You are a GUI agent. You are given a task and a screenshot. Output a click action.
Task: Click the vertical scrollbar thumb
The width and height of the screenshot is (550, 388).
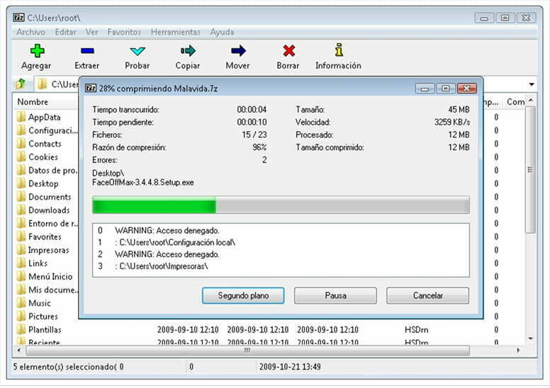[530, 170]
